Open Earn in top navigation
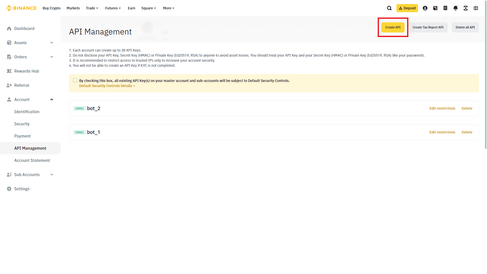Screen dimensions: 487x274 pos(131,8)
